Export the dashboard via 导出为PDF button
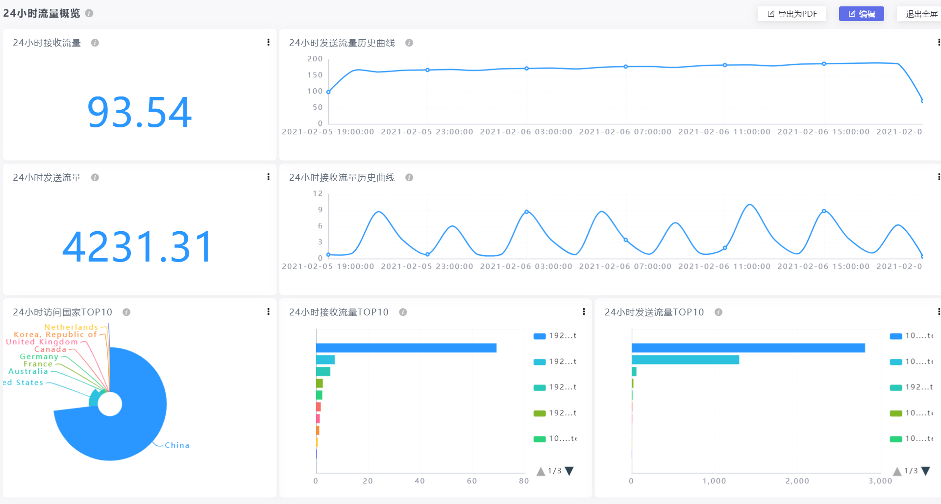The height and width of the screenshot is (504, 941). point(792,14)
